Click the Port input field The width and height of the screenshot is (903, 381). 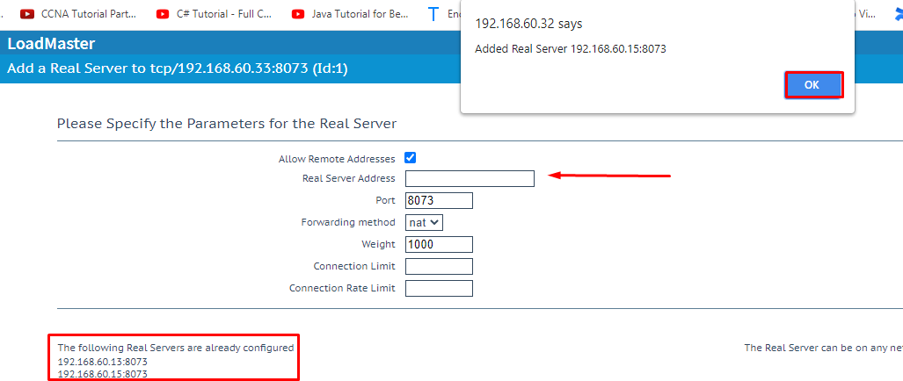[439, 201]
